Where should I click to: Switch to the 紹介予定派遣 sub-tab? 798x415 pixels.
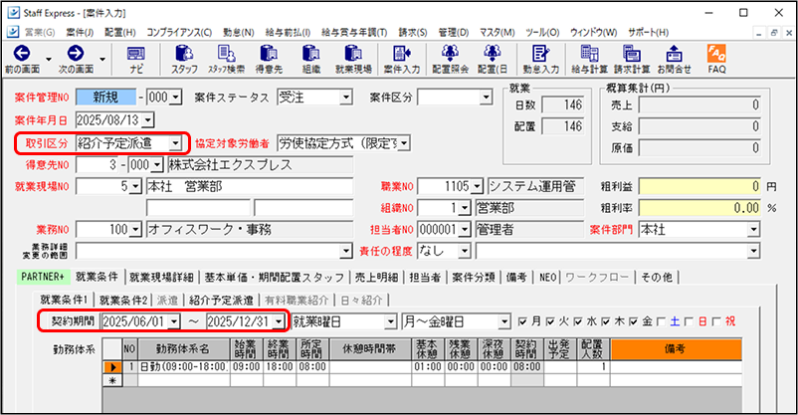pos(221,300)
